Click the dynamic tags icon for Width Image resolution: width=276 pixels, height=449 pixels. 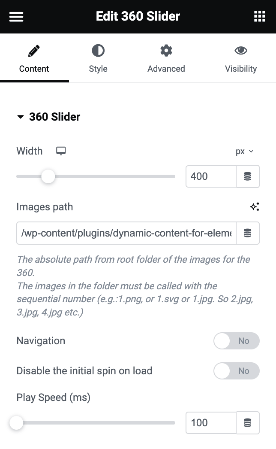(x=248, y=176)
